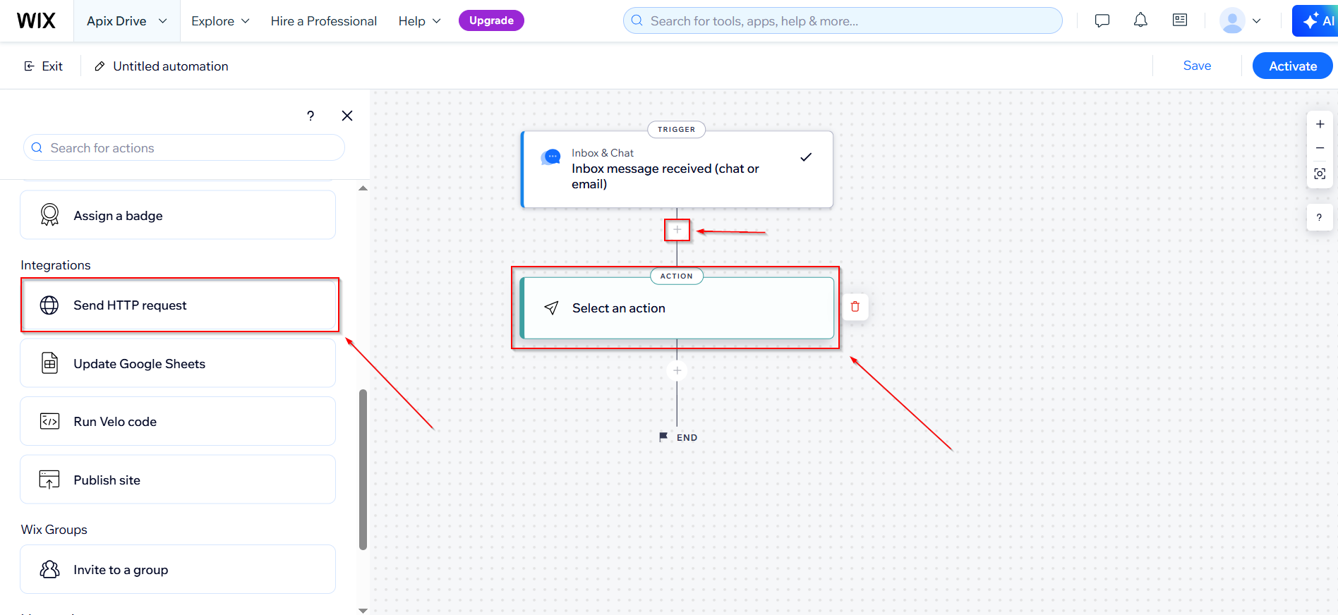Click the actions list scroll up arrow
The width and height of the screenshot is (1338, 615).
click(x=363, y=188)
